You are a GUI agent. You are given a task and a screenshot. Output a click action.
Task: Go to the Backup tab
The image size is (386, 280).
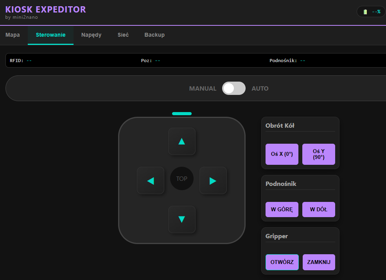(x=154, y=35)
